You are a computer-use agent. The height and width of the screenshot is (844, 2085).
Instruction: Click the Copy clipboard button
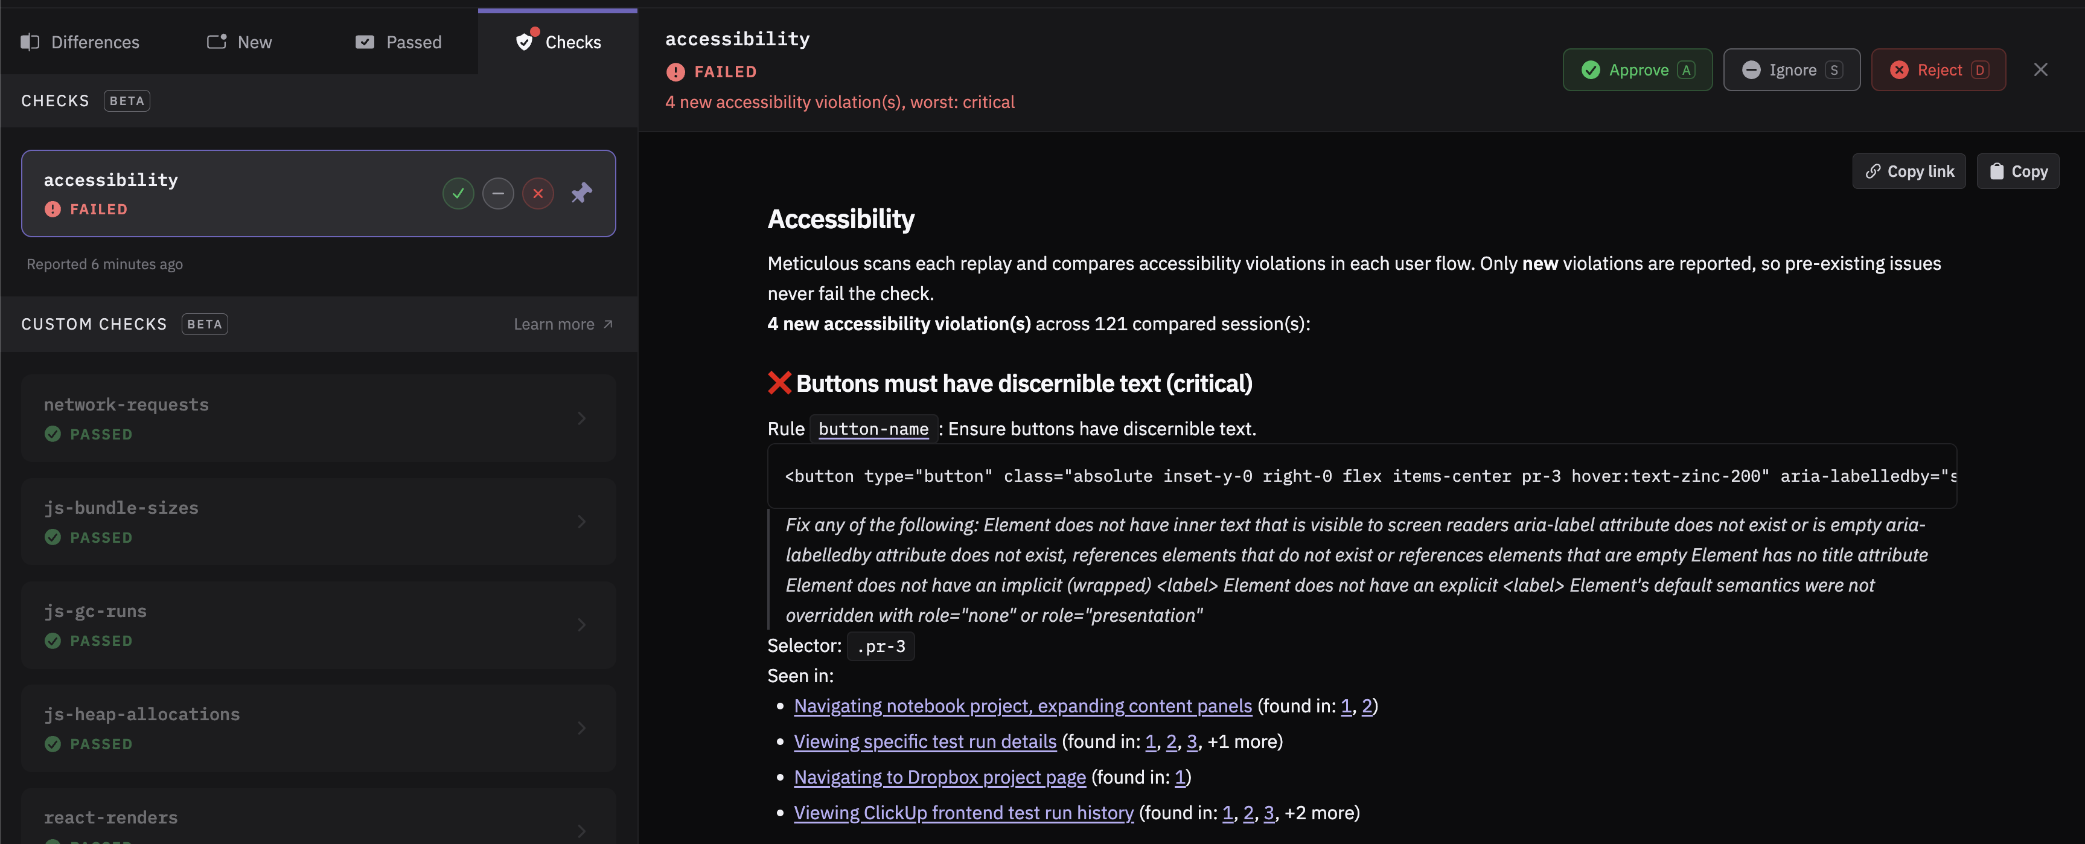coord(2018,171)
